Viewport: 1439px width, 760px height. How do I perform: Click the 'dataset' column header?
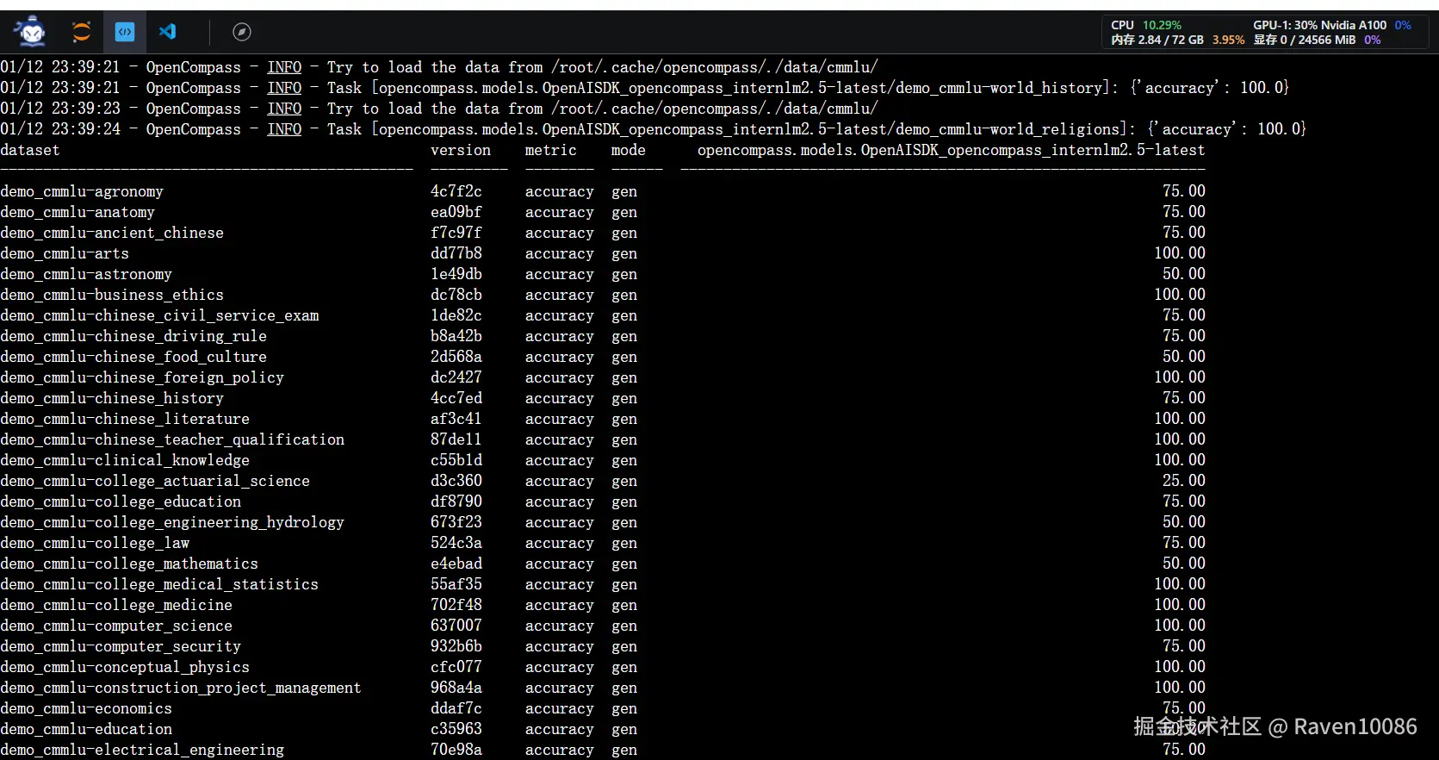tap(30, 150)
